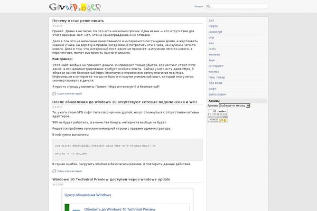The height and width of the screenshot is (211, 317).
Task: Open the "интернет" category
Action: point(216,66)
